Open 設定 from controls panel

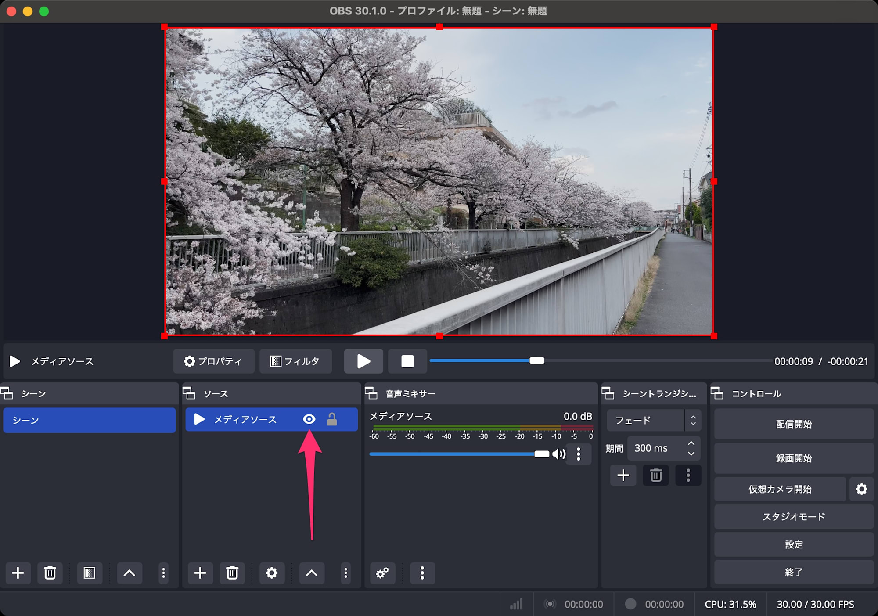point(794,545)
